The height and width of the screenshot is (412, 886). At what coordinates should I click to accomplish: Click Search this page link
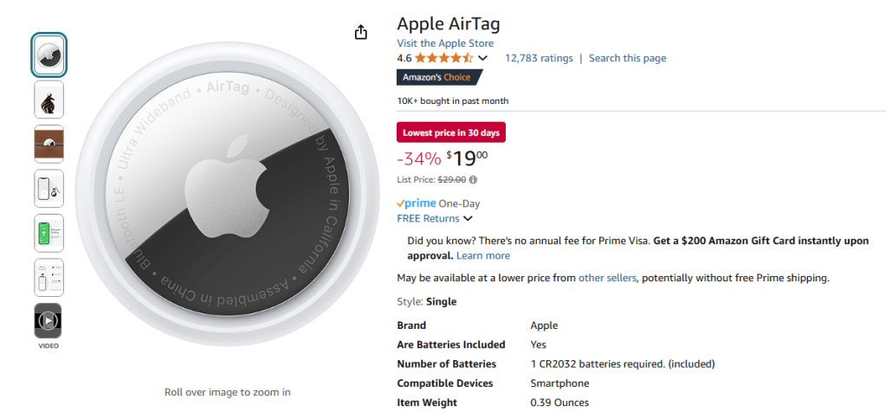click(627, 58)
